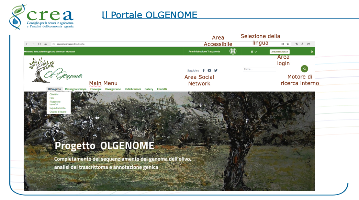This screenshot has height=200, width=359.
Task: Choose Gruppo di lavoro submenu entry
Action: tap(58, 111)
